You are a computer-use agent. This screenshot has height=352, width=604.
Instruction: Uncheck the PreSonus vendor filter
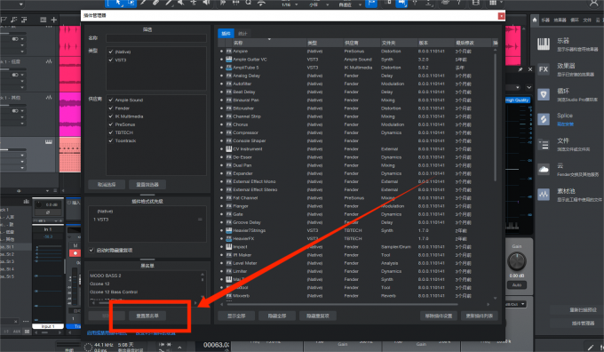111,124
